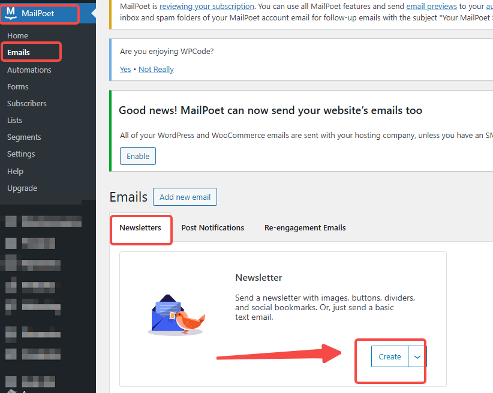The height and width of the screenshot is (393, 493).
Task: Open the Forms page
Action: (x=17, y=86)
